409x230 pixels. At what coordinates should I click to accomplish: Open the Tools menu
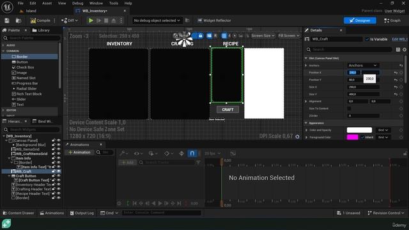pos(114,3)
